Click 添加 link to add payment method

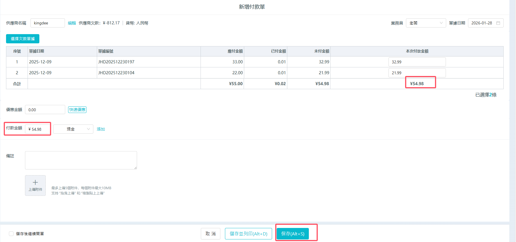[101, 129]
